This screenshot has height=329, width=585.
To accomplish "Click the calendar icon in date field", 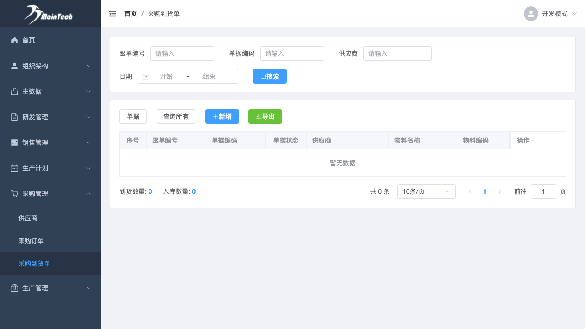I will 145,76.
